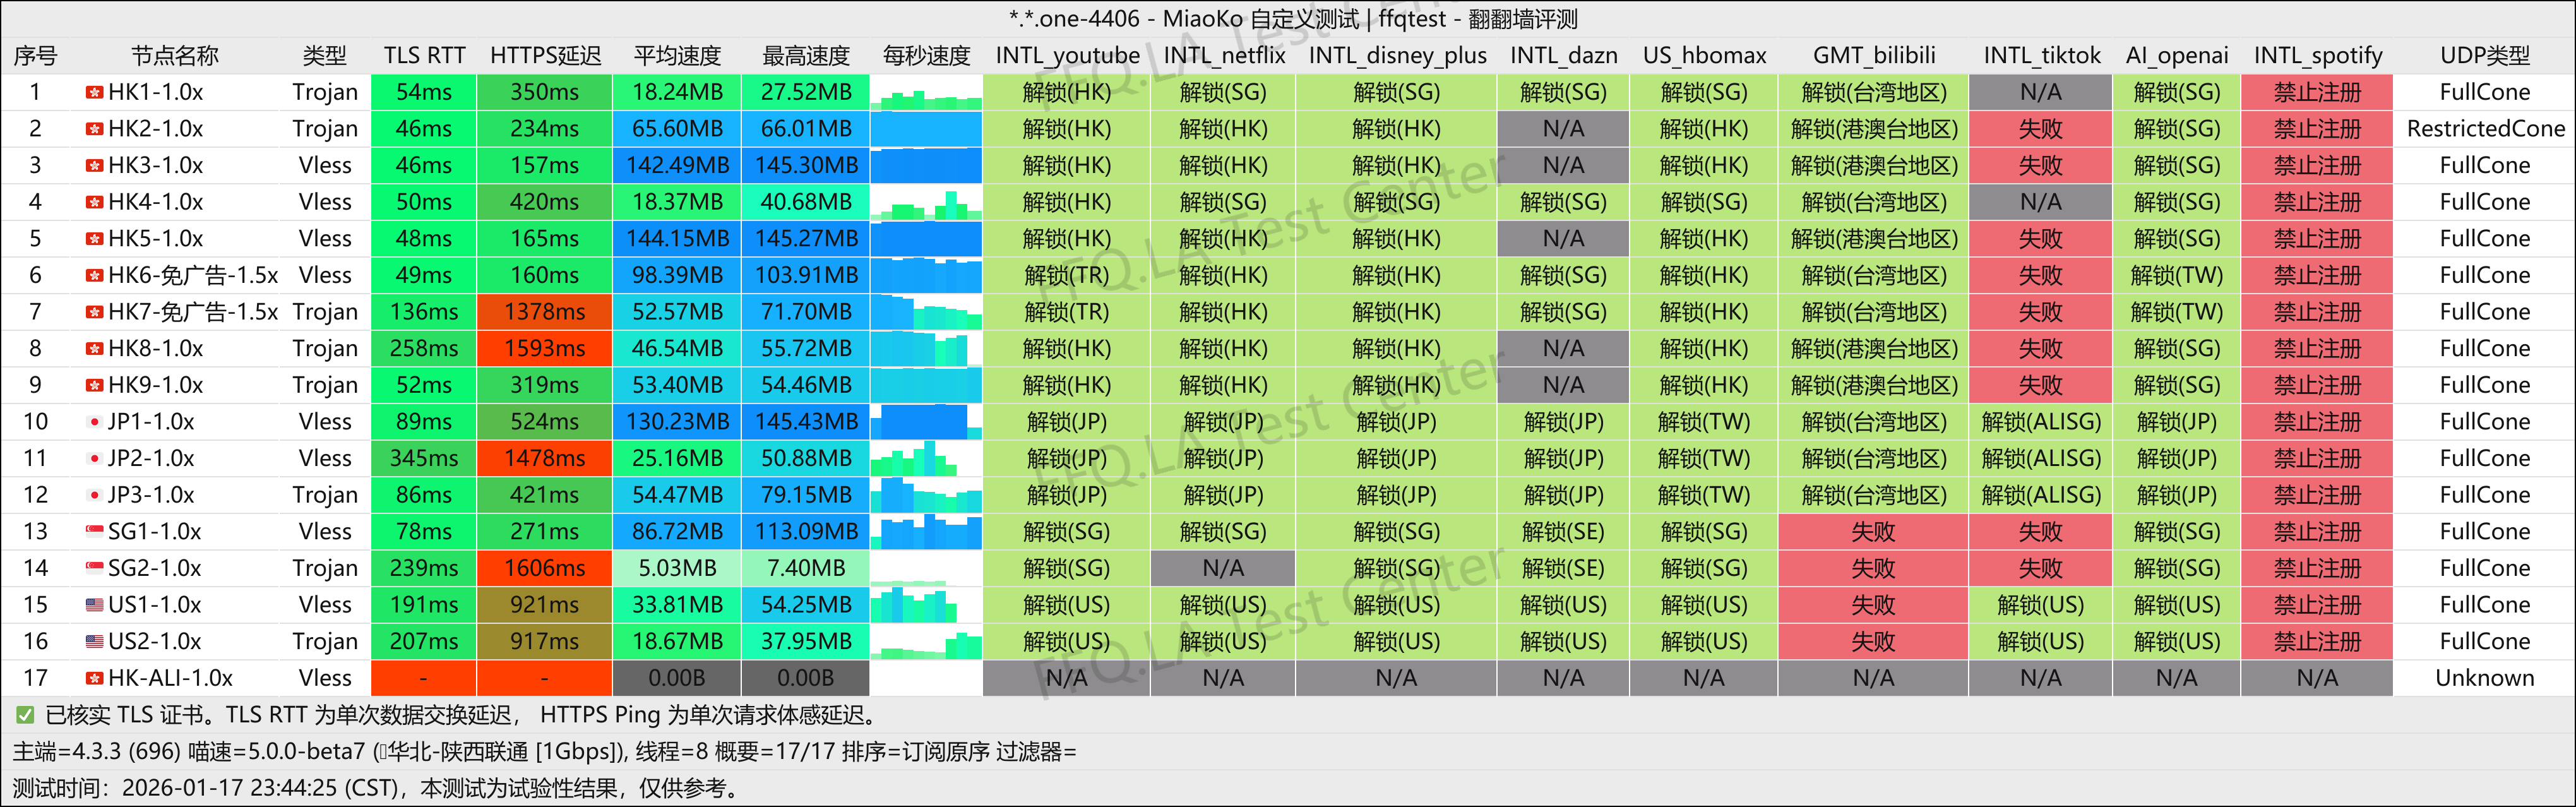The height and width of the screenshot is (807, 2576).
Task: Click the green TLS certificate verified checkmark
Action: pyautogui.click(x=25, y=715)
